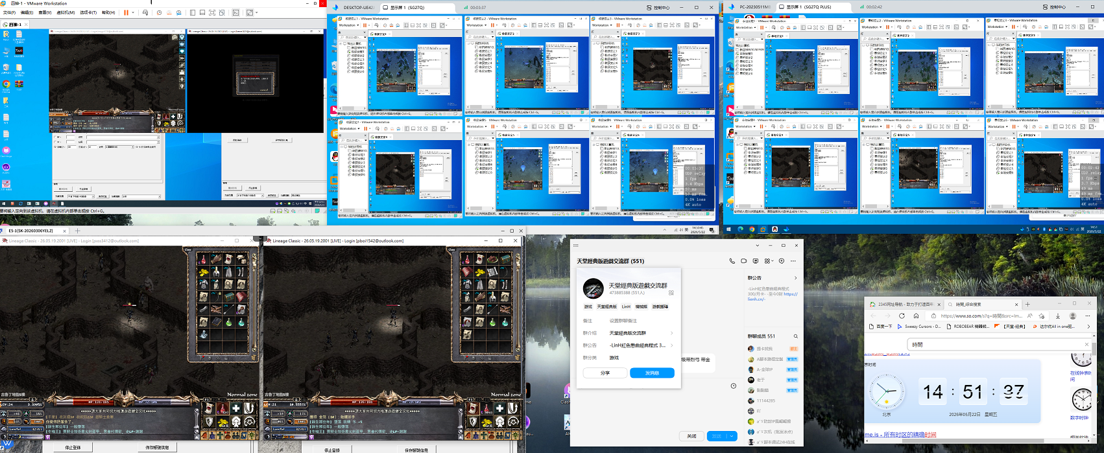Screen dimensions: 1104x453
Task: Open the three-dot more menu in QQ group
Action: (793, 261)
